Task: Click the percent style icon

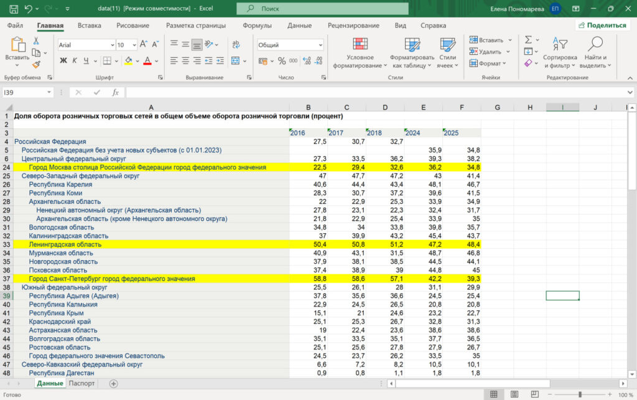Action: pos(282,61)
